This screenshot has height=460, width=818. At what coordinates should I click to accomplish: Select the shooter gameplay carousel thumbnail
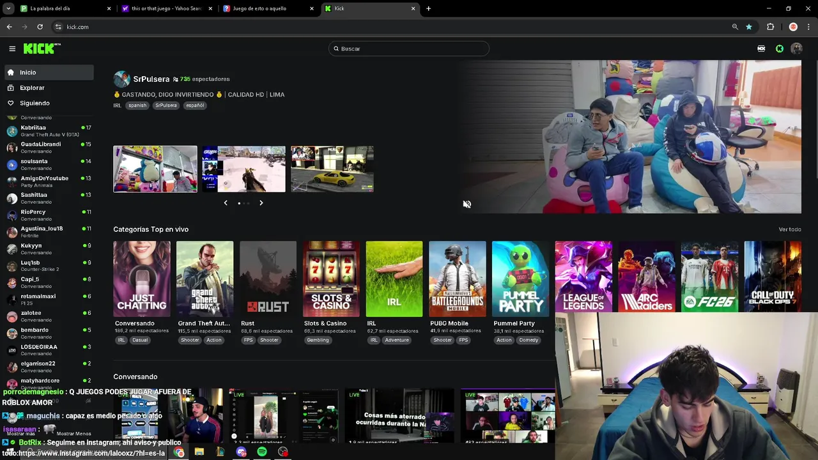[x=243, y=169]
